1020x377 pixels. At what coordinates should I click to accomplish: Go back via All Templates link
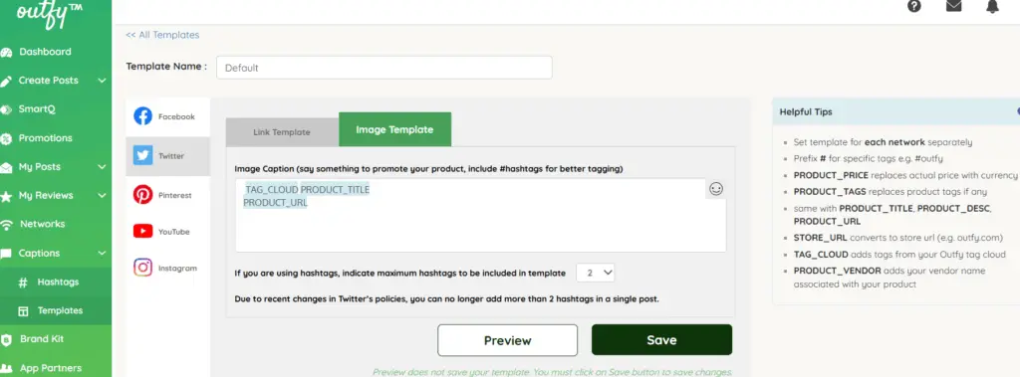(162, 35)
